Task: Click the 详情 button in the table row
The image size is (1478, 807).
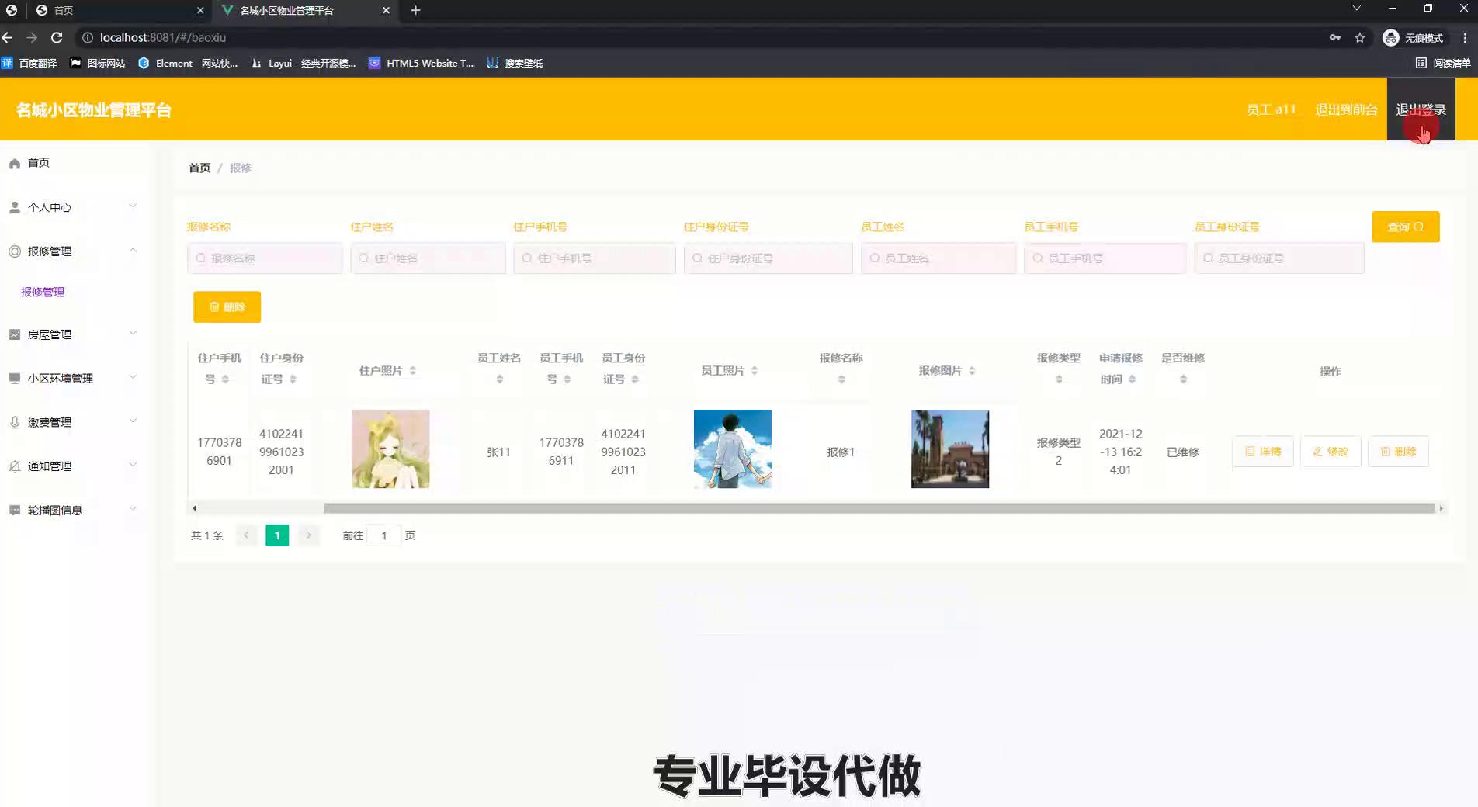Action: pos(1262,452)
